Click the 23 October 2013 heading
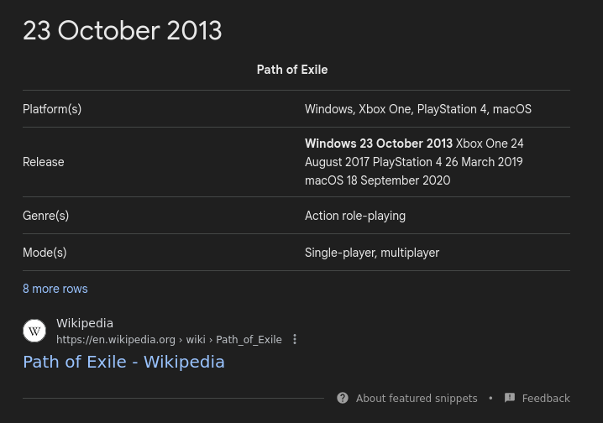 pos(123,31)
